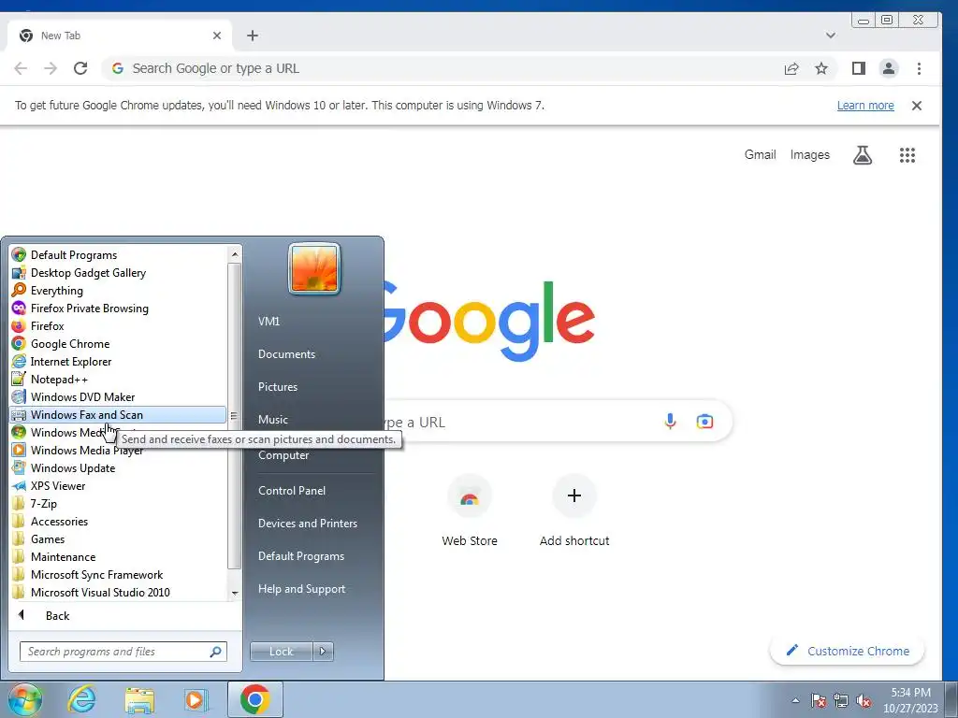Open Google apps grid
Image resolution: width=958 pixels, height=718 pixels.
[x=907, y=155]
